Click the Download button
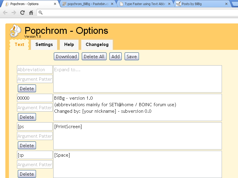 66,56
